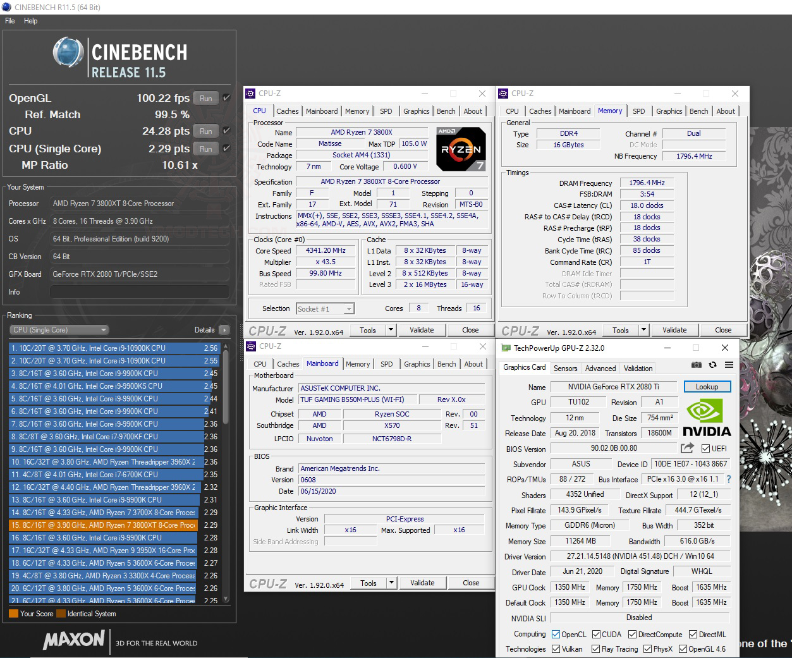Screen dimensions: 792x658
Task: Open the CPU (Single Core) ranking dropdown
Action: pos(59,330)
